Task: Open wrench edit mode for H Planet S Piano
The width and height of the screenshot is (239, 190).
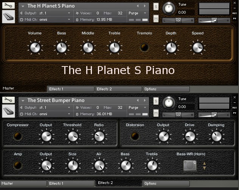Action: pos(8,6)
